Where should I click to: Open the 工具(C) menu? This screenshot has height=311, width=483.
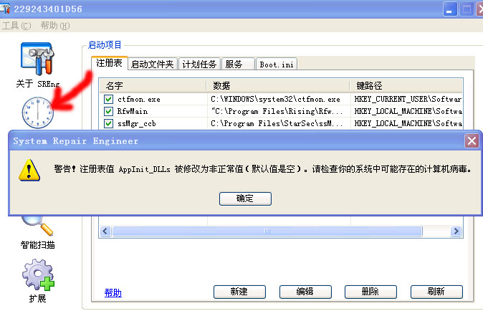(x=16, y=26)
